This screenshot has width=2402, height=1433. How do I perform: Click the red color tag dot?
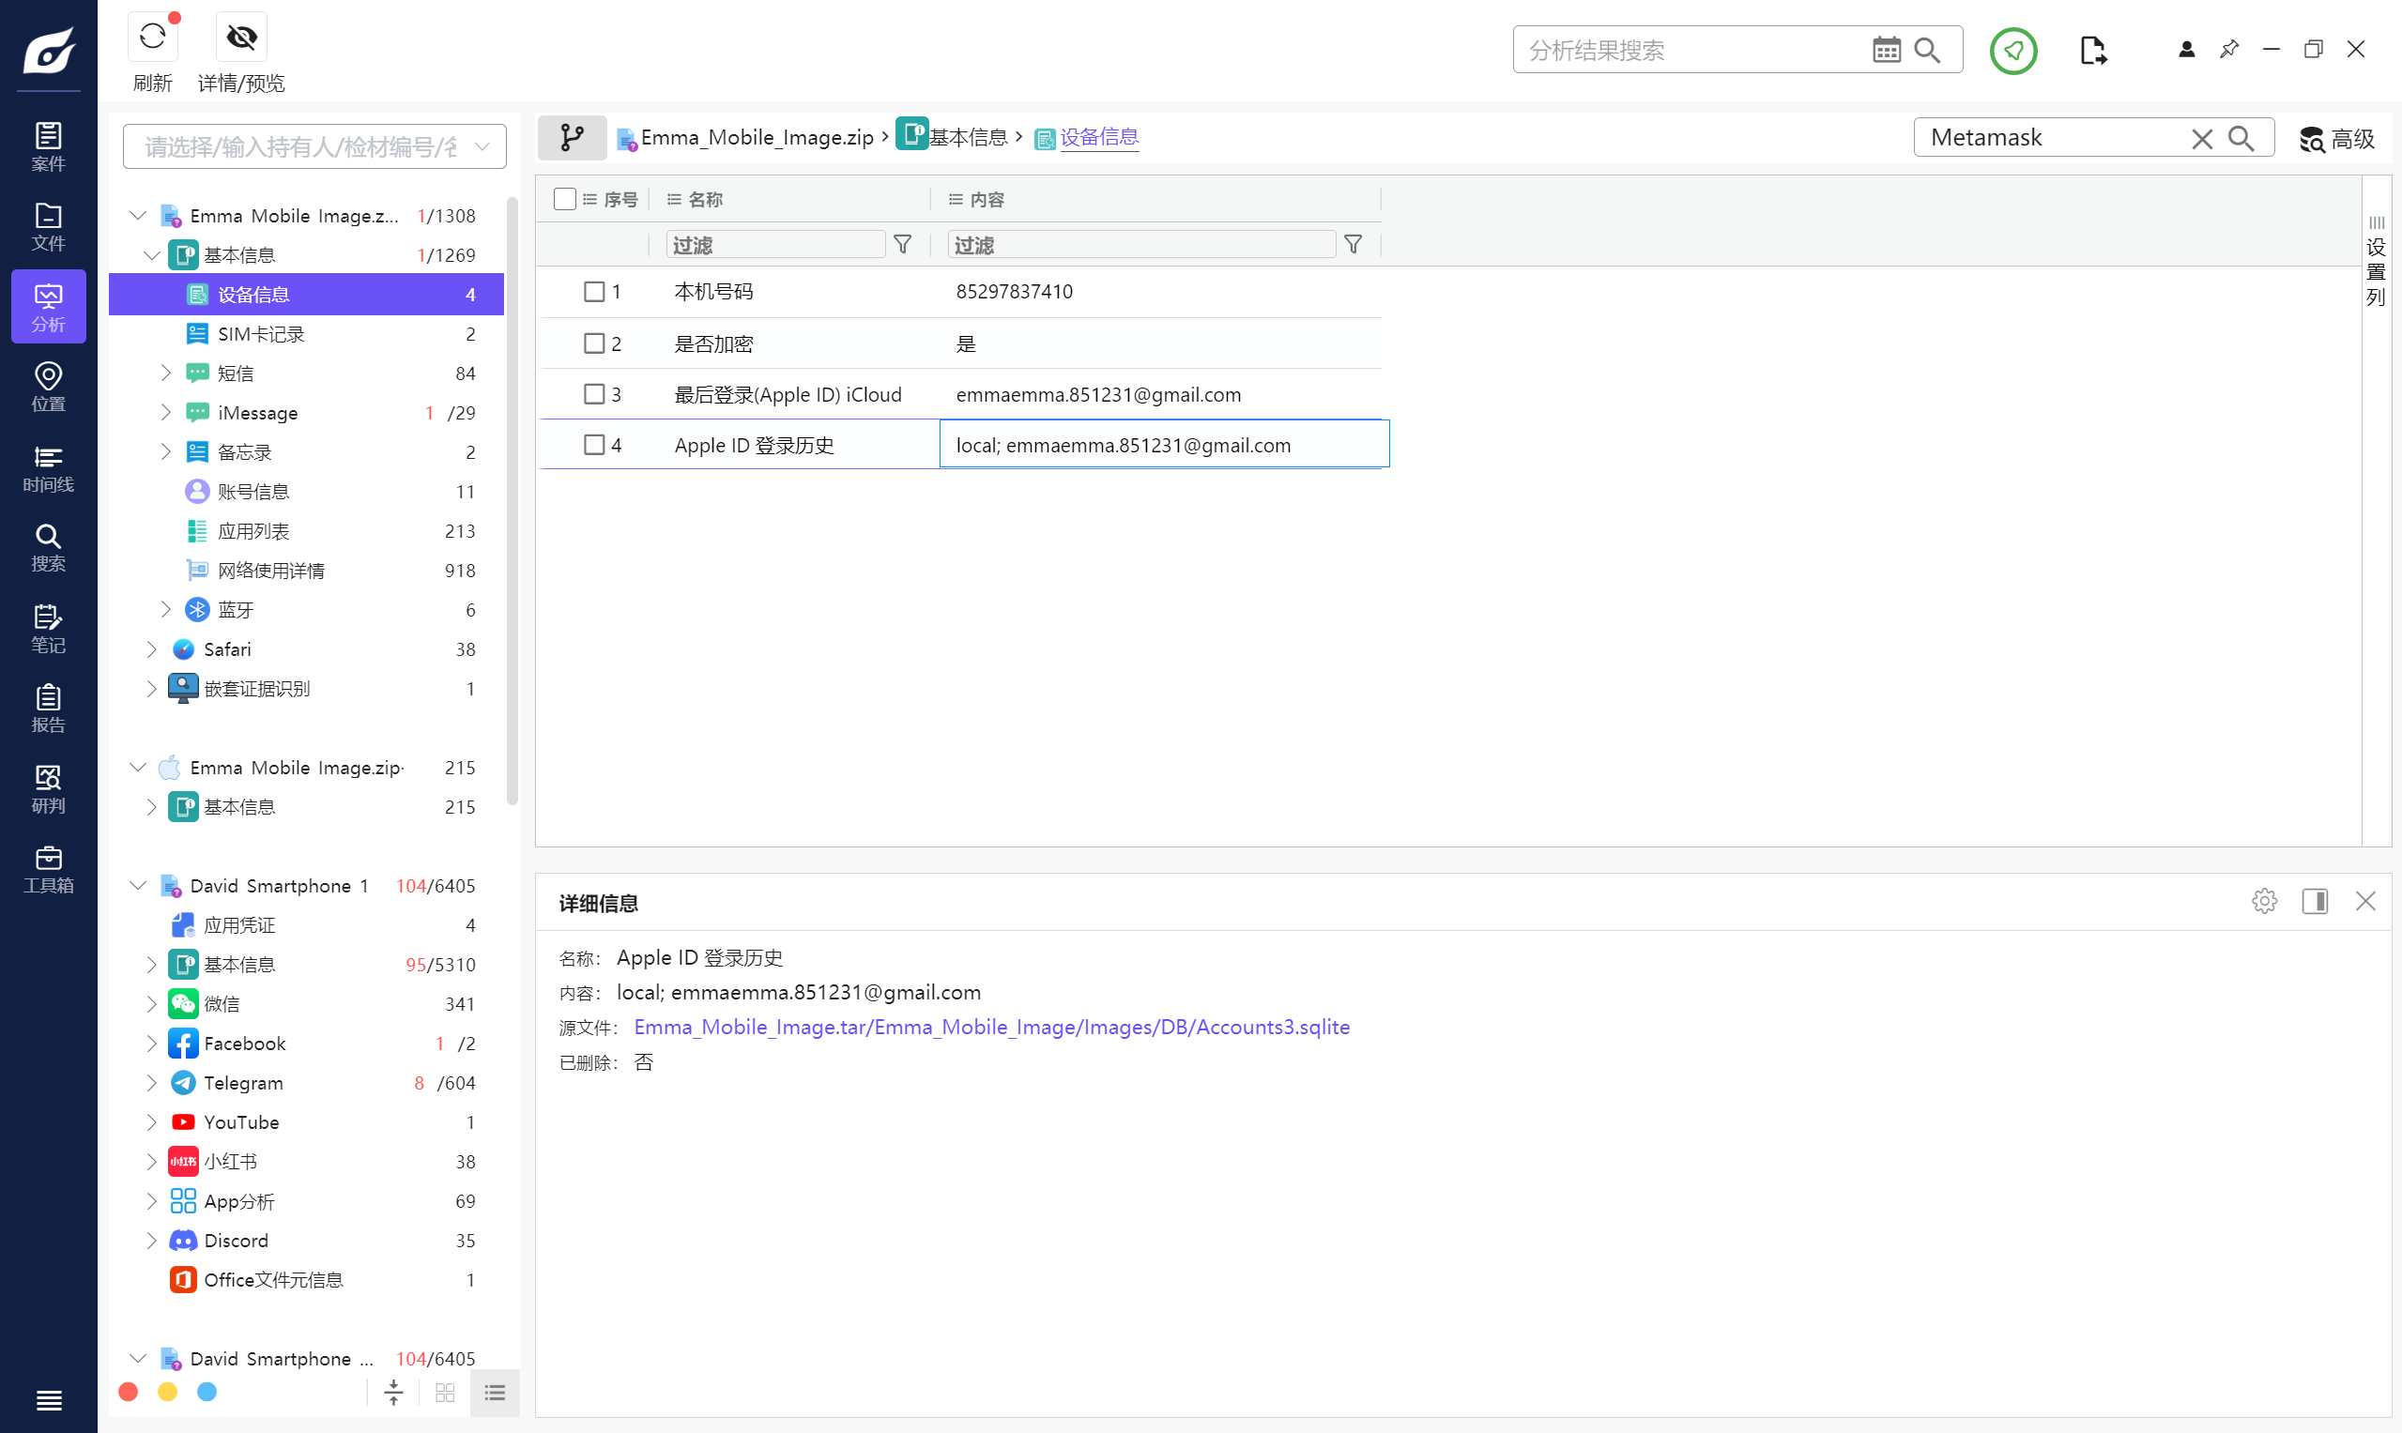[129, 1392]
